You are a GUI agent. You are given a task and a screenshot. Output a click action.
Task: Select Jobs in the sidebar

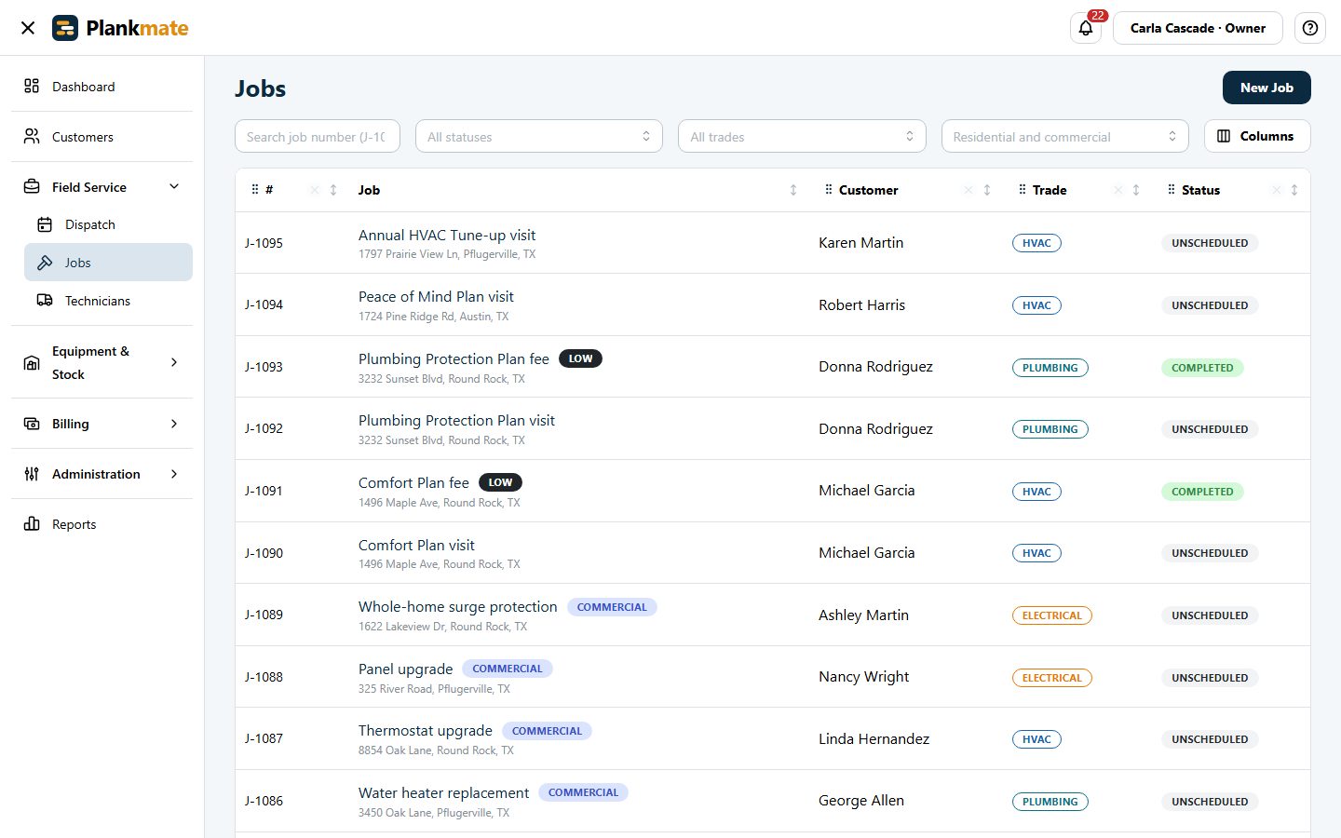(x=108, y=263)
